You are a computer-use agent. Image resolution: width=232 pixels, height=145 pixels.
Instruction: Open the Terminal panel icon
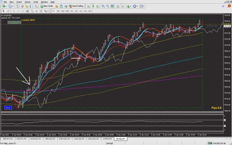tap(32, 6)
